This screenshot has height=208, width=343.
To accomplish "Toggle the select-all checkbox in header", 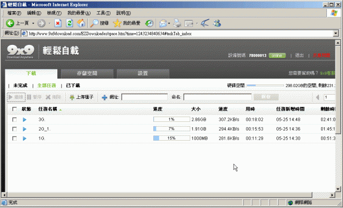I will pos(14,109).
